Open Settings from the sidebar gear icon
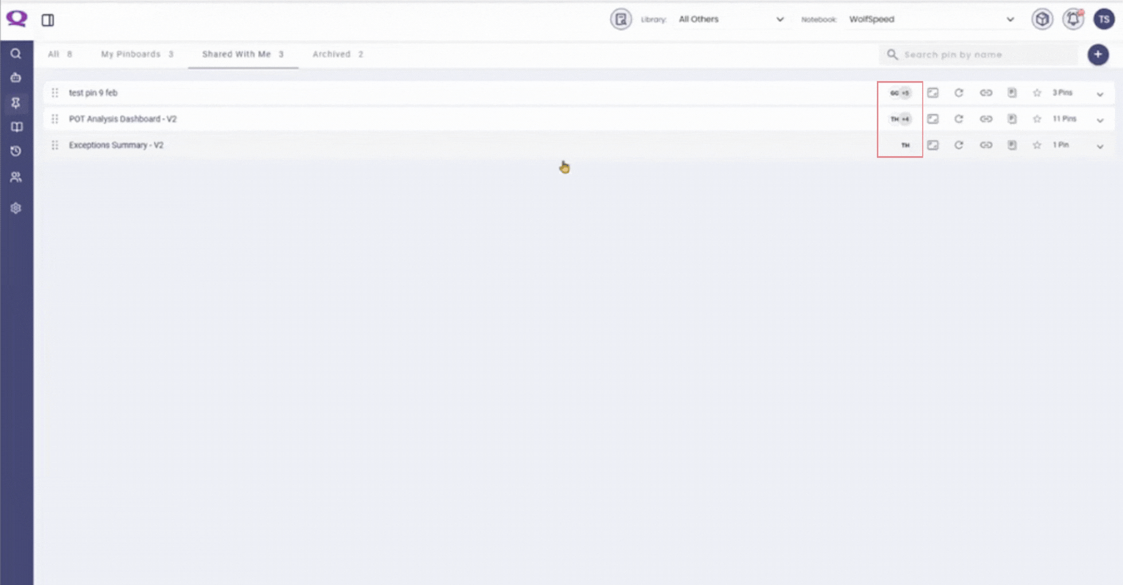The image size is (1123, 585). 16,208
